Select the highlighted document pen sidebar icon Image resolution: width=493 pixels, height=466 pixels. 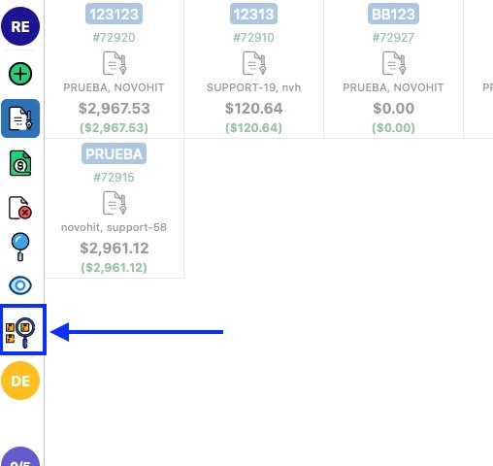(20, 118)
